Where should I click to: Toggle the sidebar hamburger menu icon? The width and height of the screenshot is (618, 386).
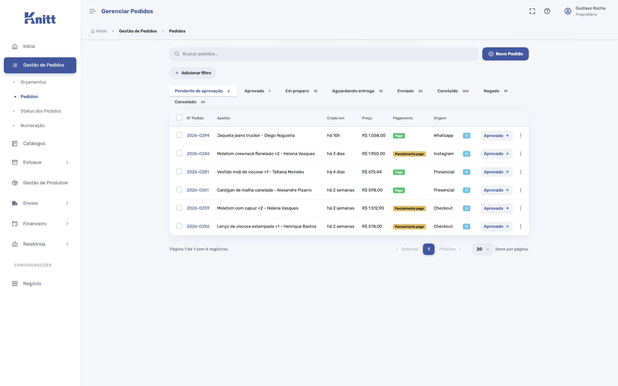point(93,11)
